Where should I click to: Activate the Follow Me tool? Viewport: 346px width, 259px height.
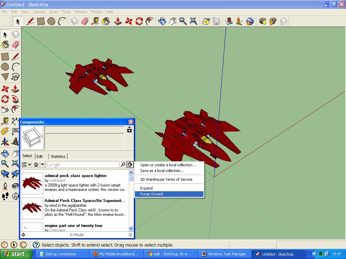(x=16, y=99)
